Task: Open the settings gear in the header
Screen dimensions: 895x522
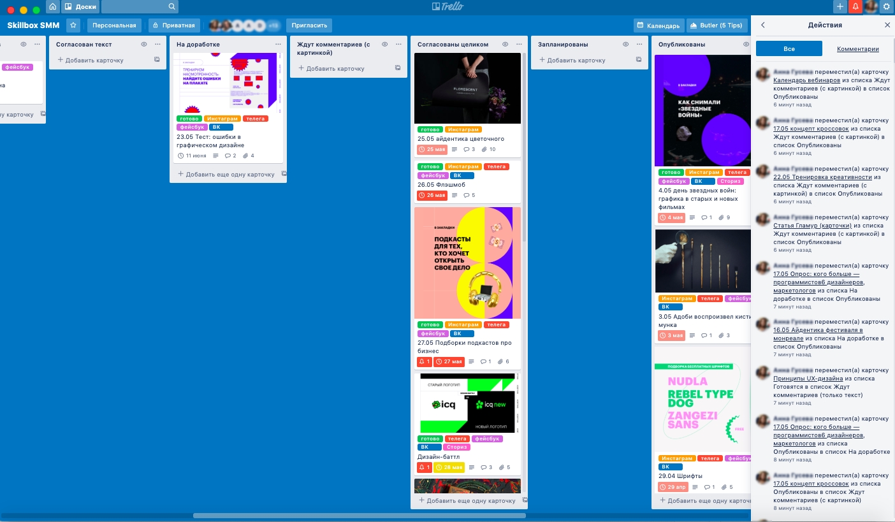Action: (887, 6)
